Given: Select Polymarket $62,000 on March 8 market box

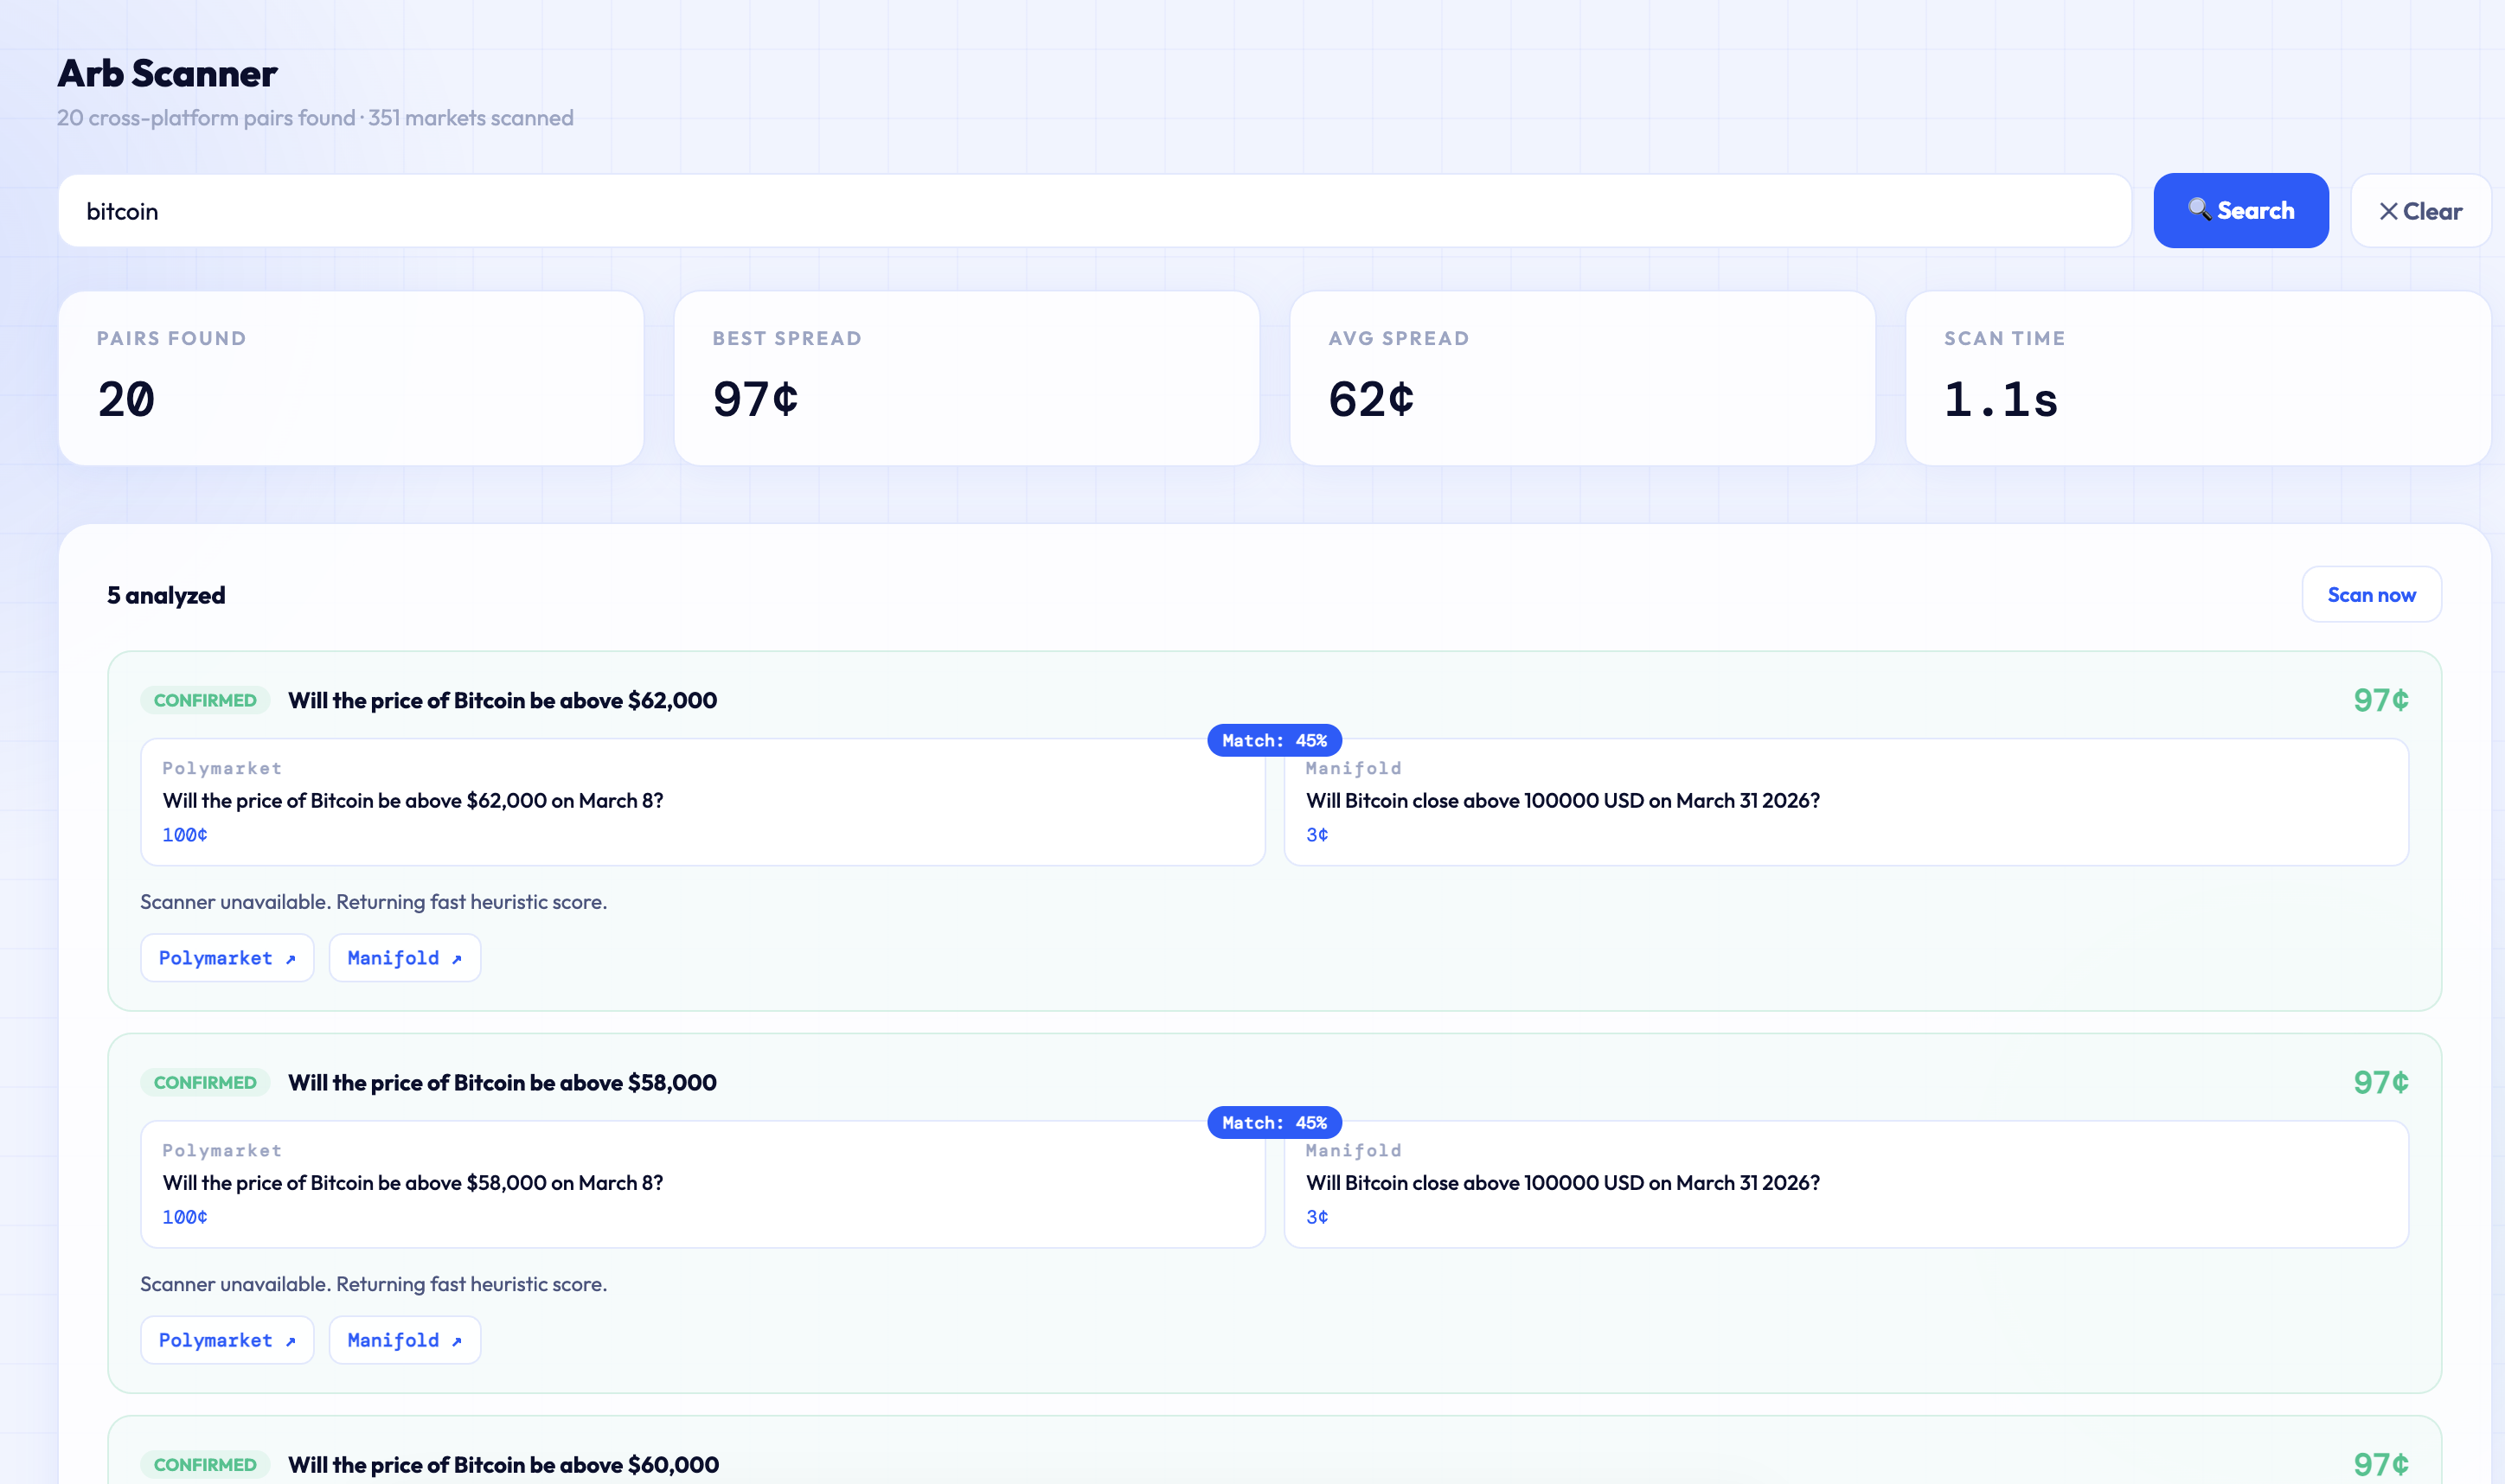Looking at the screenshot, I should point(702,802).
